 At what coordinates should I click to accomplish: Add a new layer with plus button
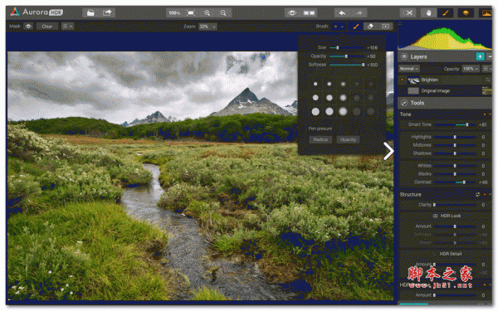(480, 56)
